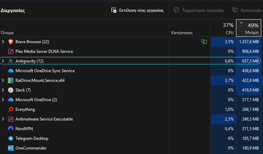The width and height of the screenshot is (263, 154).
Task: Expand the Antigravity process group
Action: [x=3, y=61]
